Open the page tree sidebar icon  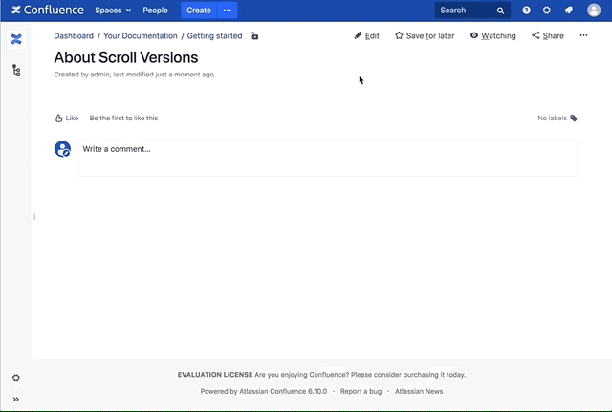pyautogui.click(x=16, y=70)
